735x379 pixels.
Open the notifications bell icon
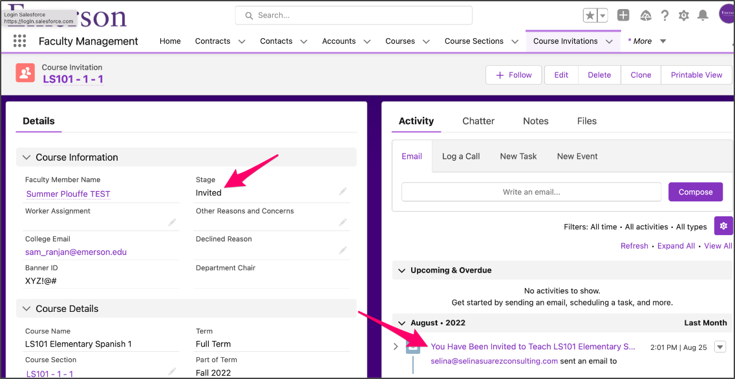click(x=703, y=15)
